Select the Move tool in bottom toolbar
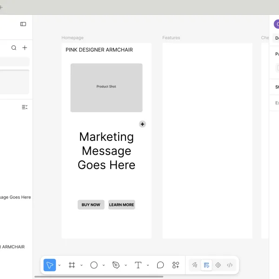The width and height of the screenshot is (279, 279). pos(50,265)
